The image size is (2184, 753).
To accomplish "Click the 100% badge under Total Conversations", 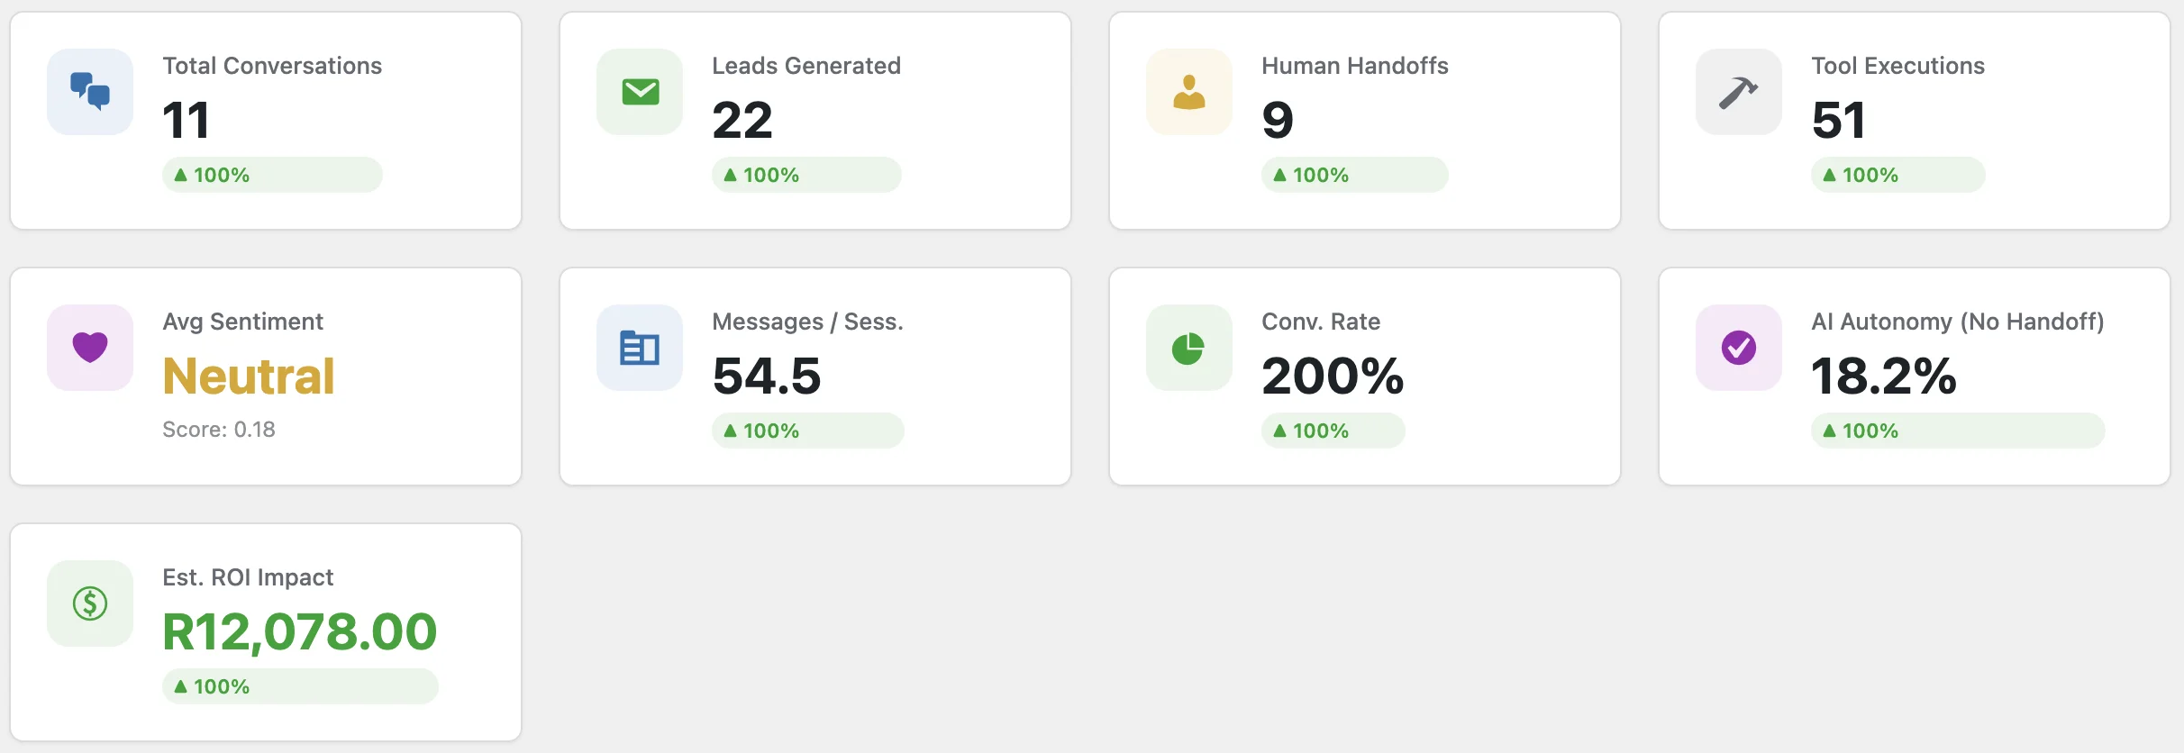I will coord(272,175).
